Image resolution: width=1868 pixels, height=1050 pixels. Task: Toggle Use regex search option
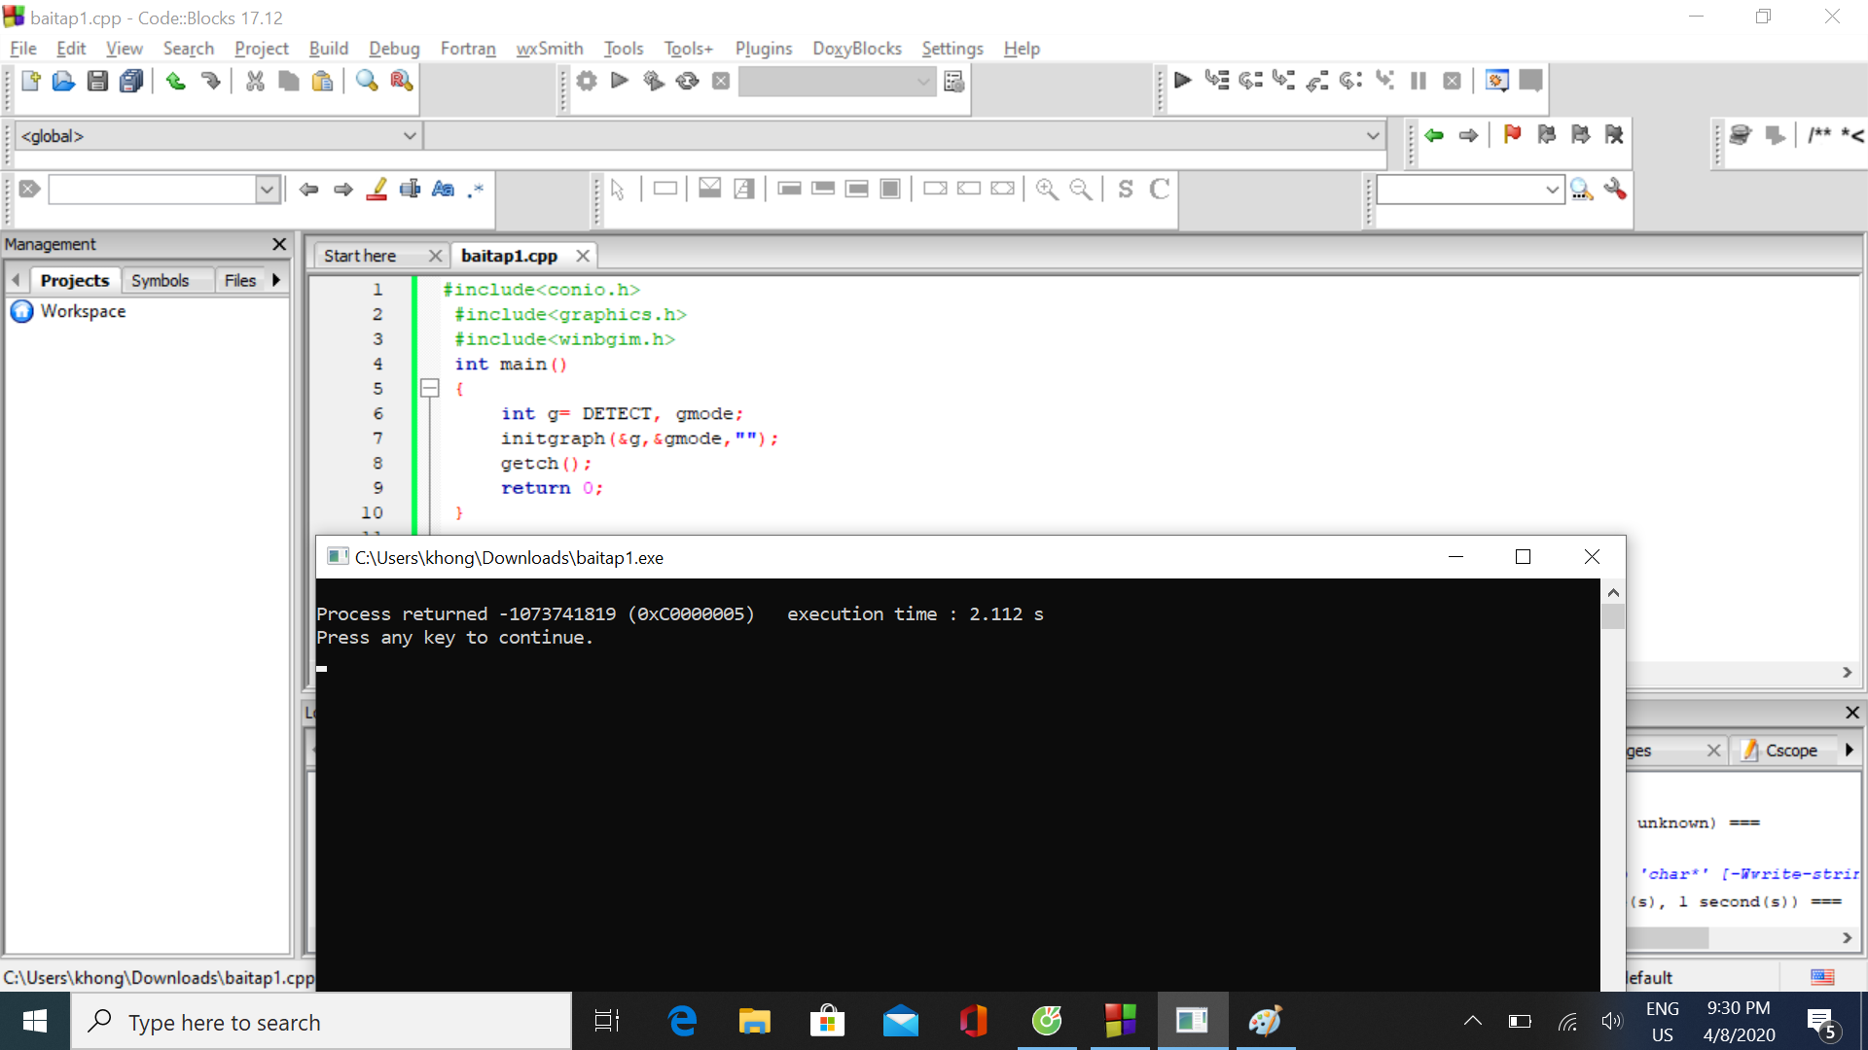pyautogui.click(x=476, y=190)
